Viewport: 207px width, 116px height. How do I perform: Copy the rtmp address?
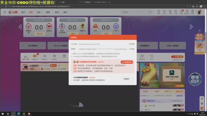132,44
